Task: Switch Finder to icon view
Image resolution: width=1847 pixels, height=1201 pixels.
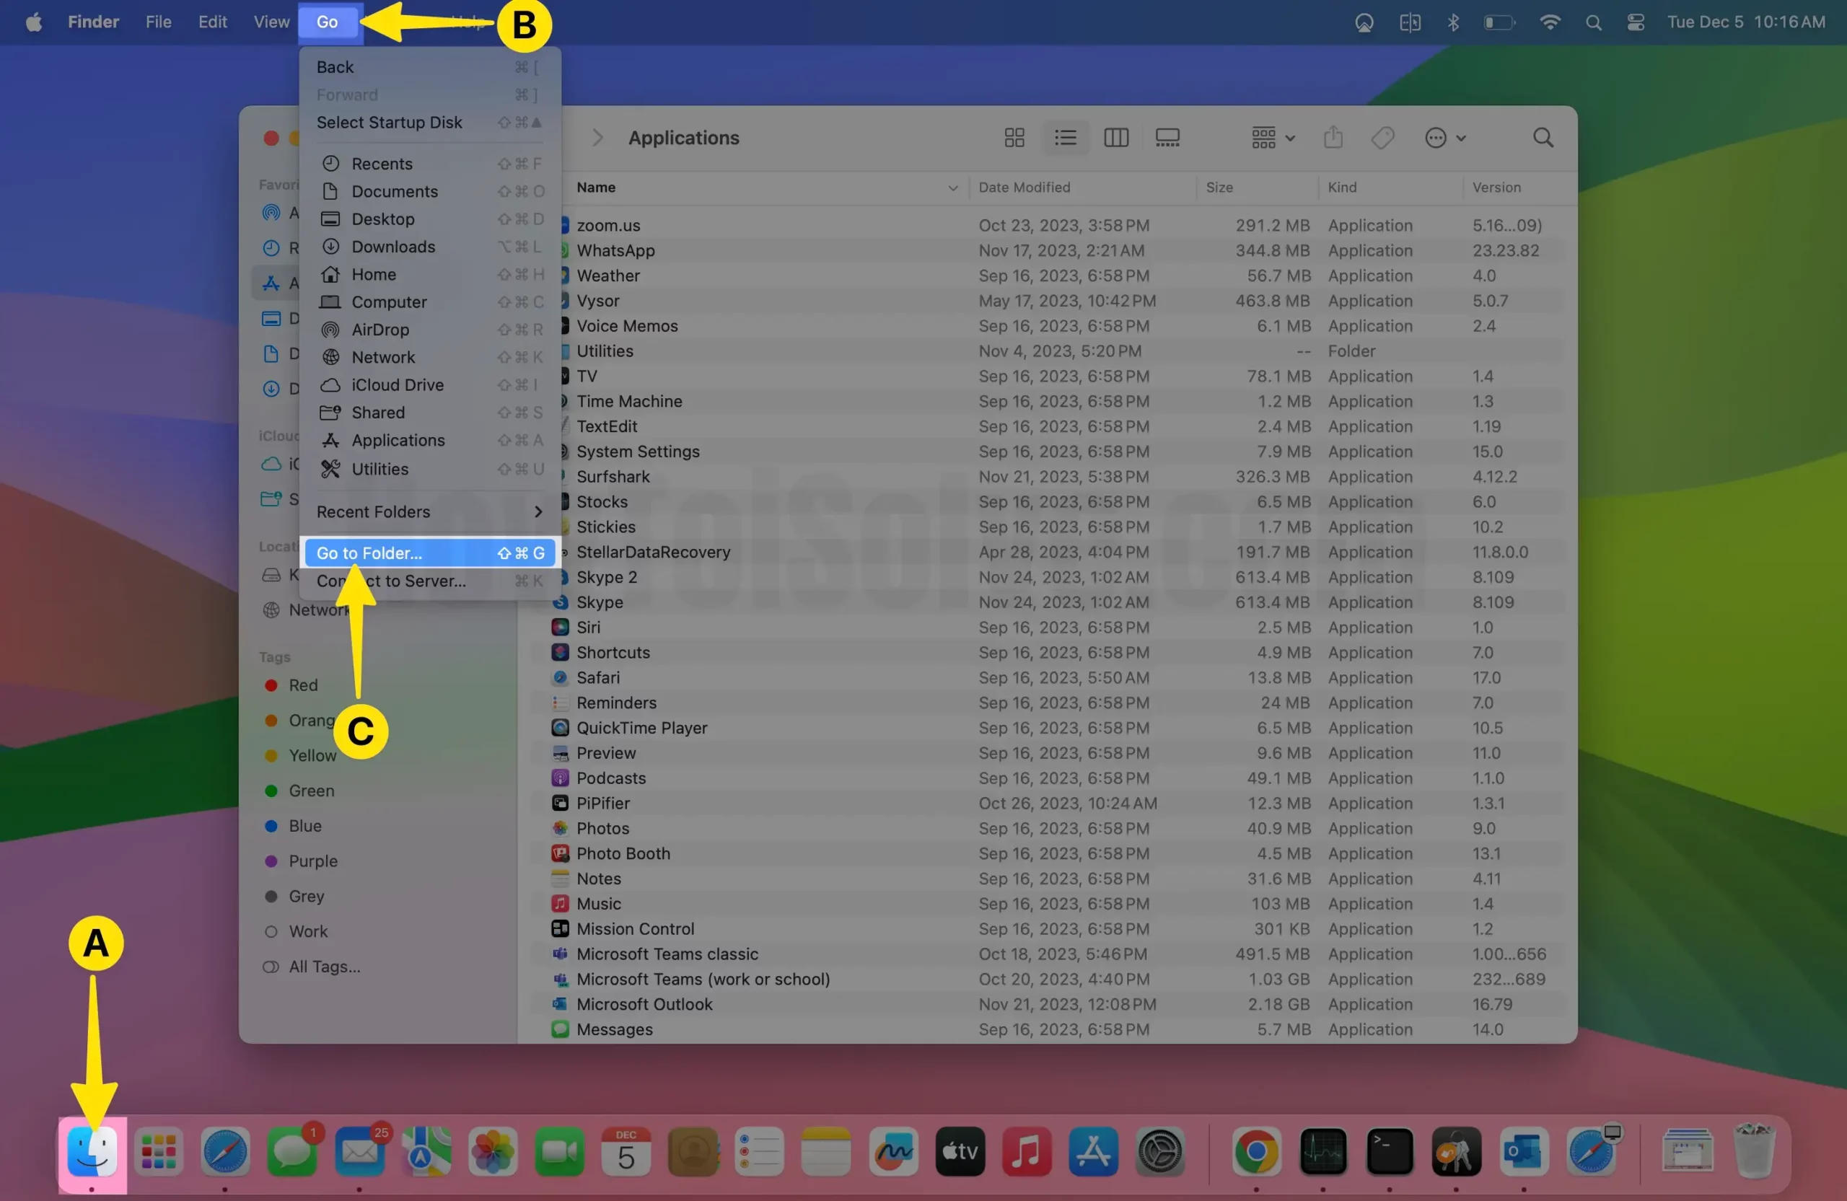Action: pos(1014,138)
